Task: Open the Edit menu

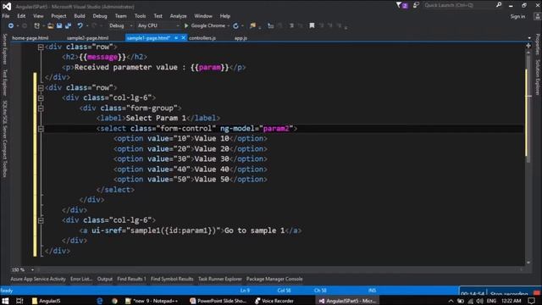Action: pos(21,16)
